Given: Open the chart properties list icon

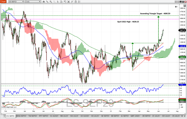Looking at the screenshot, I should point(79,2).
